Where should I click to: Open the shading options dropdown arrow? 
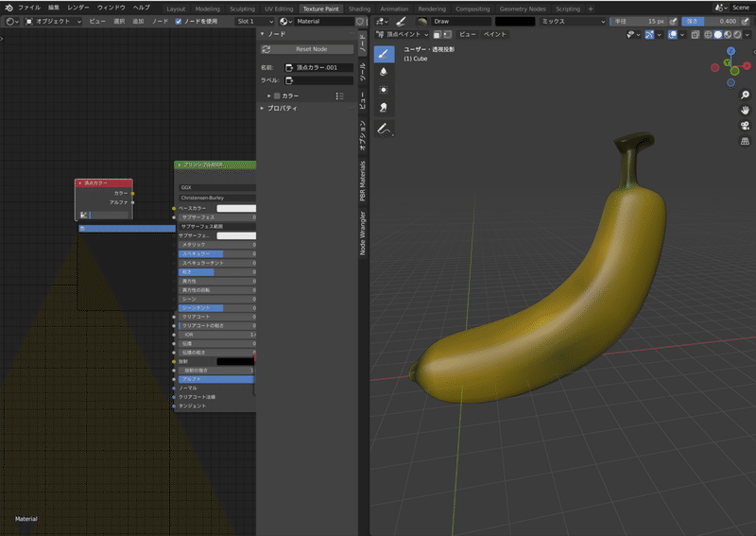(747, 35)
